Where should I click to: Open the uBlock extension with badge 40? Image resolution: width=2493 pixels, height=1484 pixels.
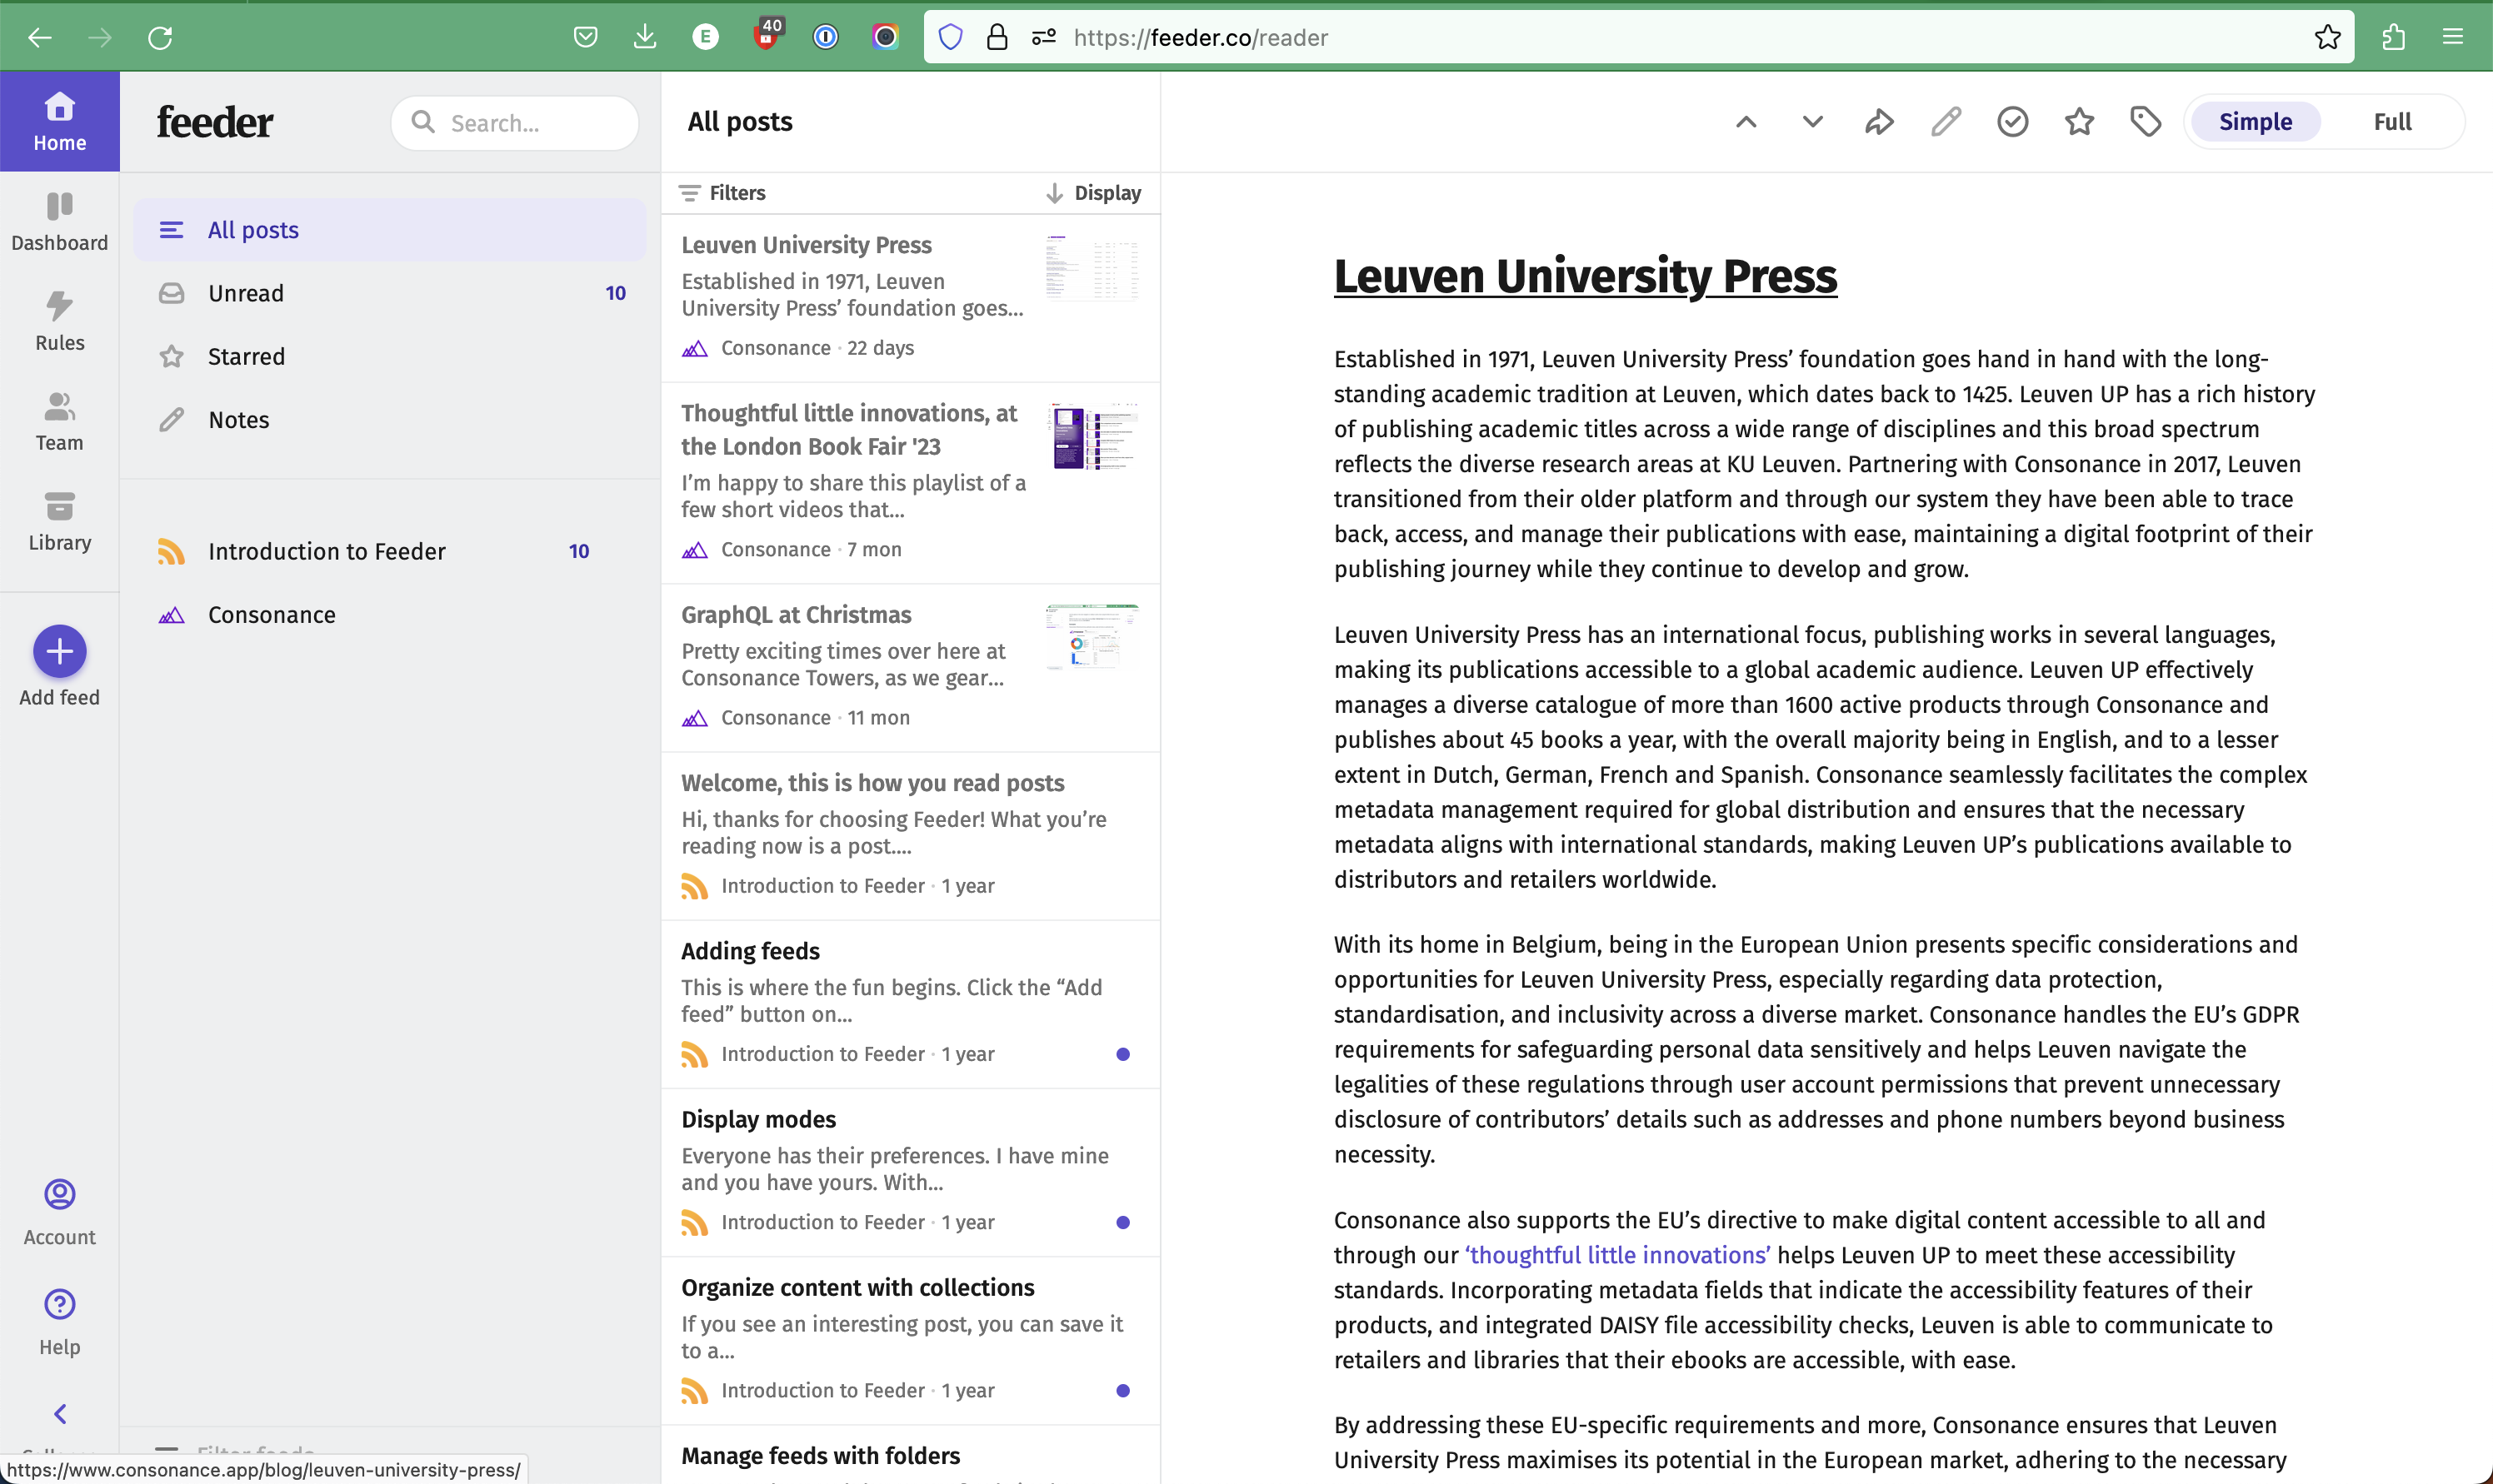(x=767, y=35)
